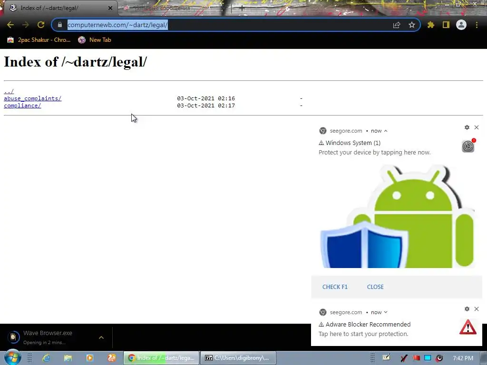This screenshot has height=365, width=487.
Task: Launch Windows Media Player from the taskbar
Action: [90, 358]
